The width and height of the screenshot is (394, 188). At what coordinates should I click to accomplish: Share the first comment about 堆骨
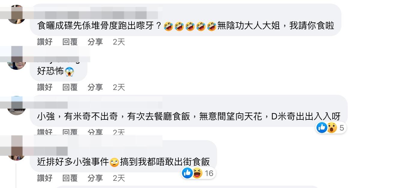pos(95,42)
